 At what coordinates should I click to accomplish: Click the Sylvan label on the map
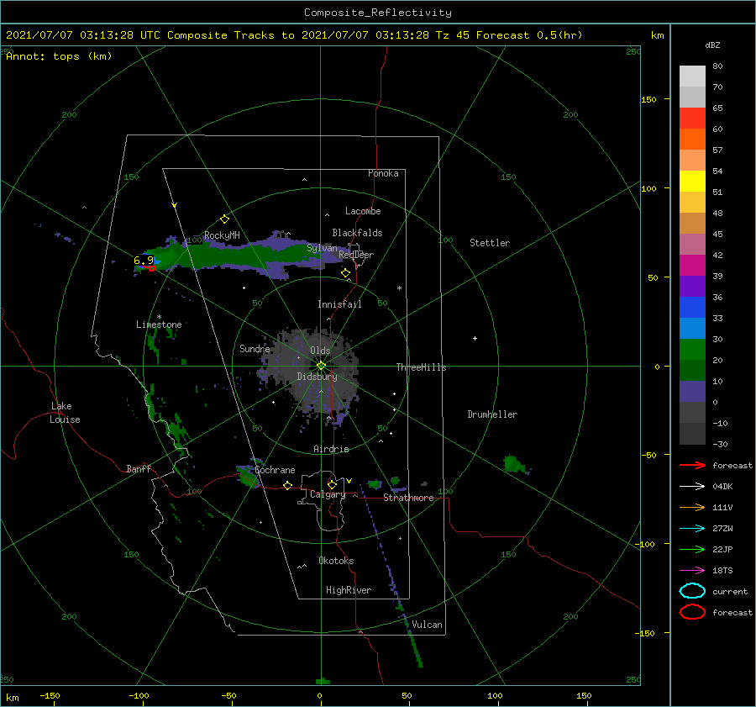pos(322,248)
